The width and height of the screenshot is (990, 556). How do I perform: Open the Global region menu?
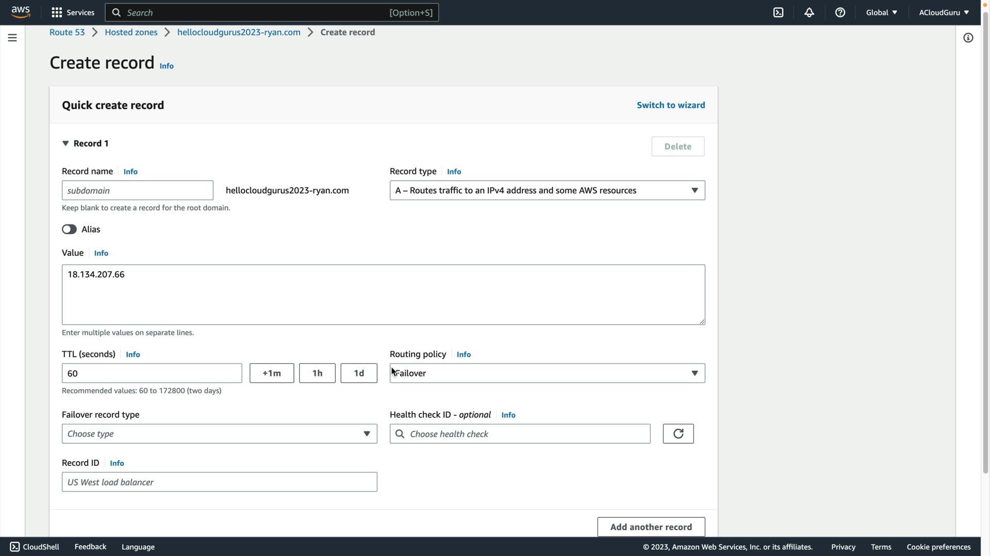pos(881,12)
